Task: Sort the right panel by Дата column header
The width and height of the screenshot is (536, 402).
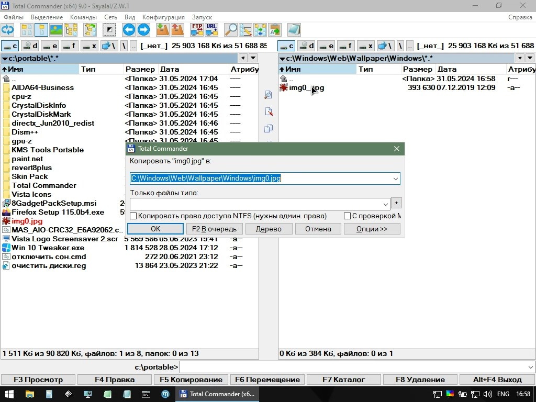Action: (471, 69)
